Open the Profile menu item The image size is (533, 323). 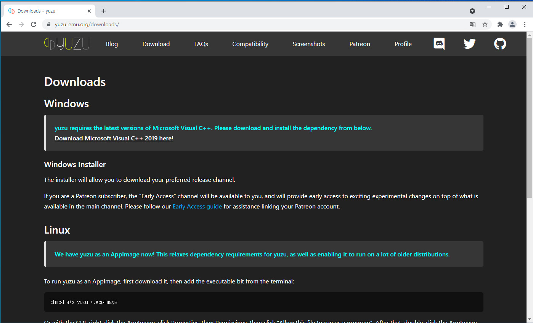pos(403,44)
